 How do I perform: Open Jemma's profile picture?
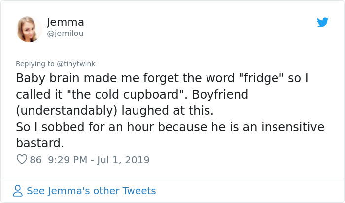(29, 29)
